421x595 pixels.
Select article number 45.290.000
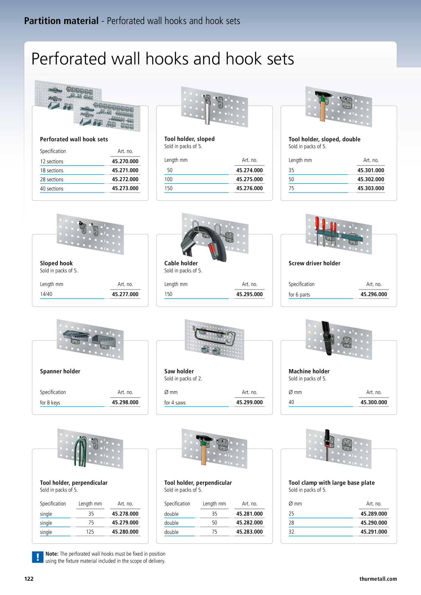(x=374, y=523)
